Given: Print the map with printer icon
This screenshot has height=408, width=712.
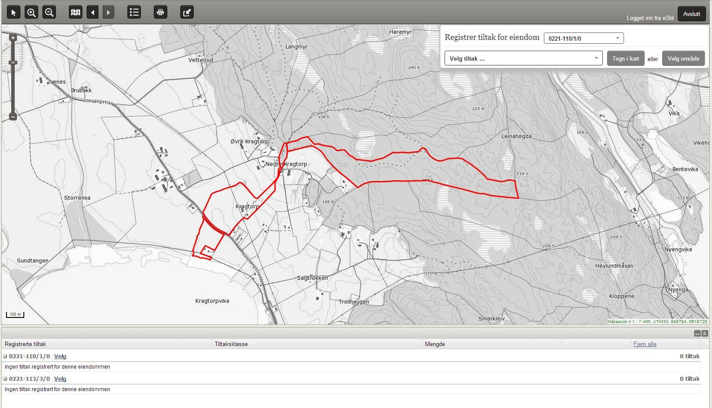Looking at the screenshot, I should click(160, 13).
